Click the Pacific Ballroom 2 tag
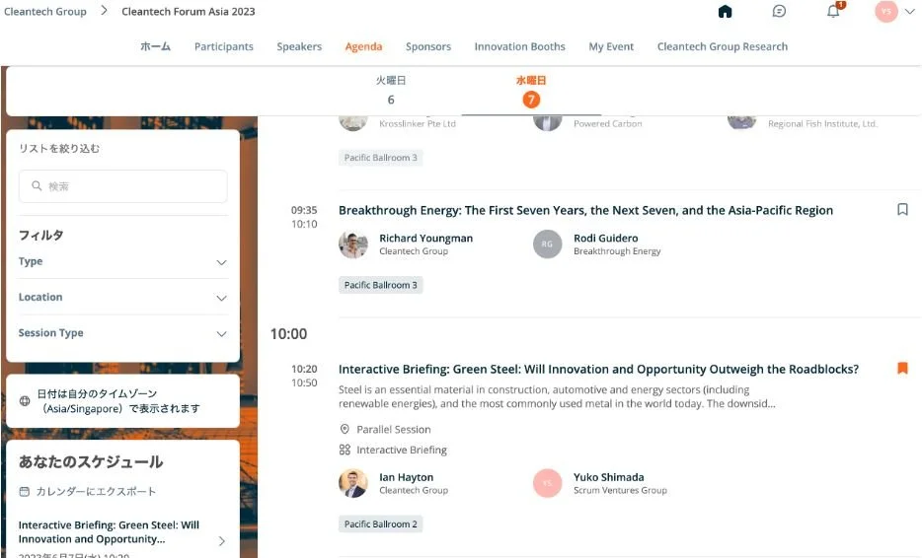This screenshot has width=922, height=558. pos(380,523)
